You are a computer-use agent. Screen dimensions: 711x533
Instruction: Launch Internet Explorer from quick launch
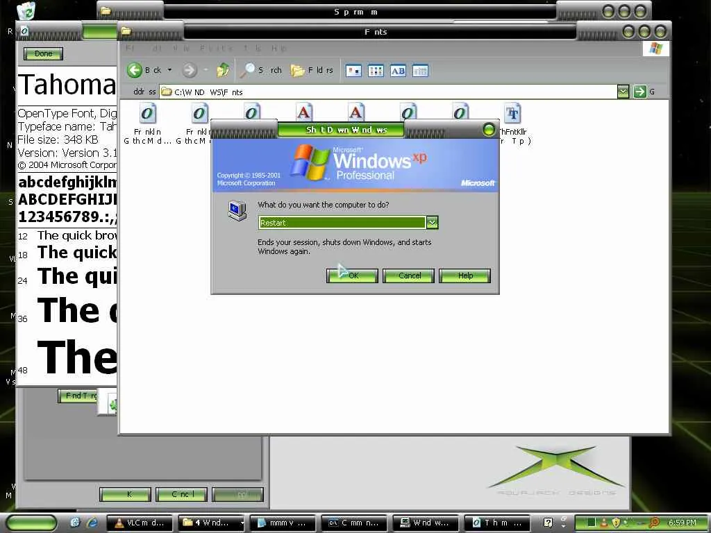(x=92, y=523)
